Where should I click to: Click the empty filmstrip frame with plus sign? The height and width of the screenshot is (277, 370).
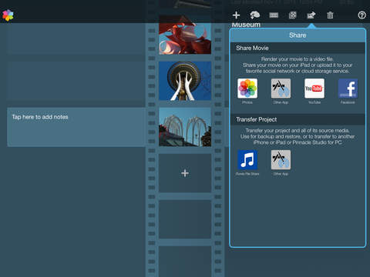[x=185, y=173]
